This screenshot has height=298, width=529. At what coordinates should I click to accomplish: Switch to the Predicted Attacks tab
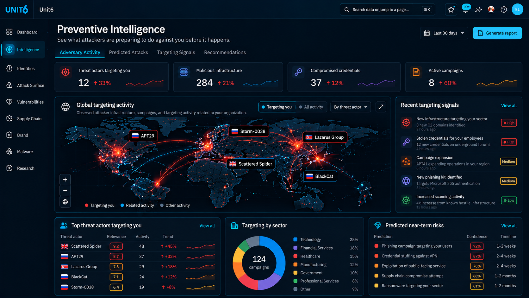point(128,52)
